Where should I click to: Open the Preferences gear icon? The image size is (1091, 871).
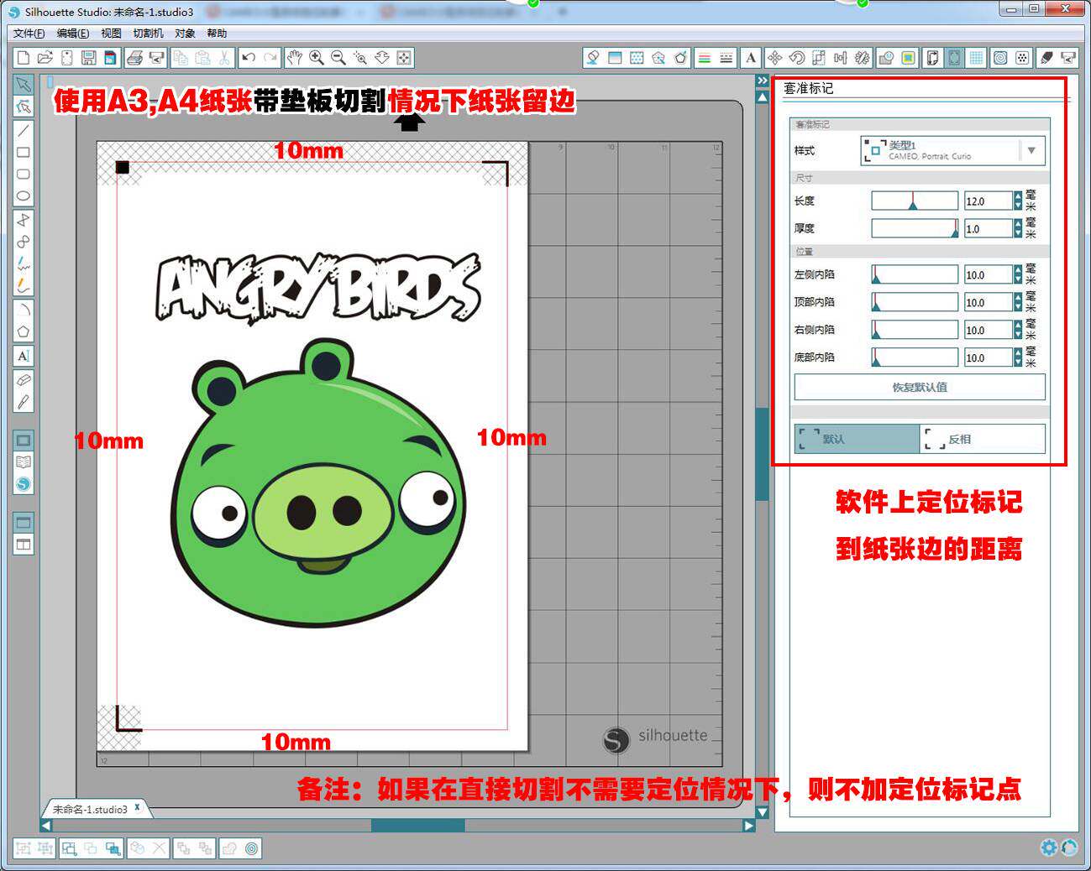tap(1048, 848)
